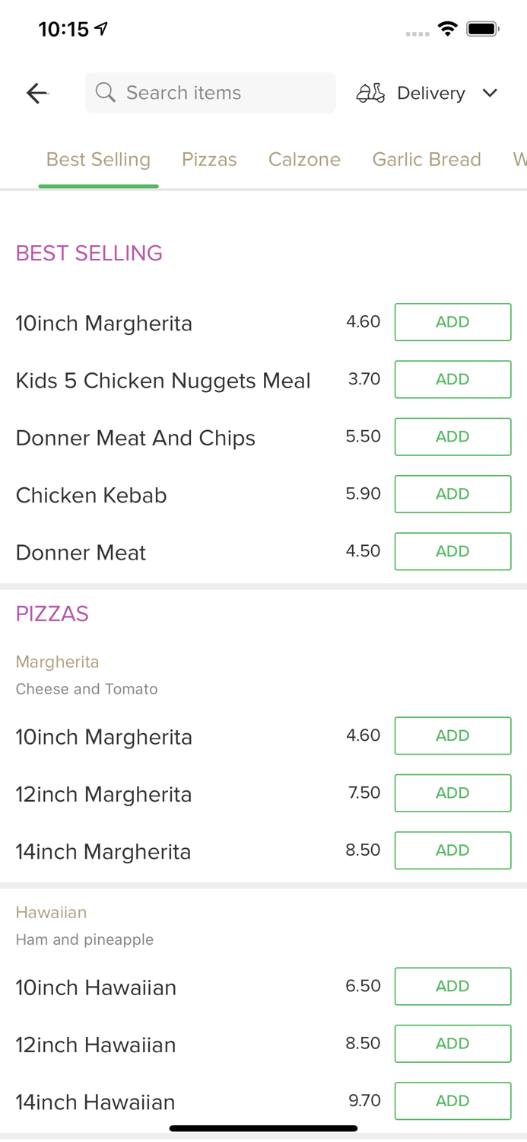
Task: Tap the delivery scooter icon
Action: (370, 93)
